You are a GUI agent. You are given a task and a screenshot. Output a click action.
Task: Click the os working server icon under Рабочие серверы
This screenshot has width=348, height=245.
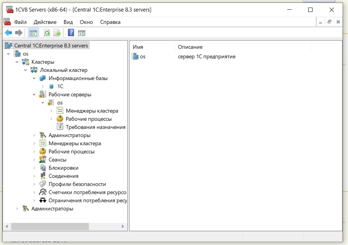point(51,103)
